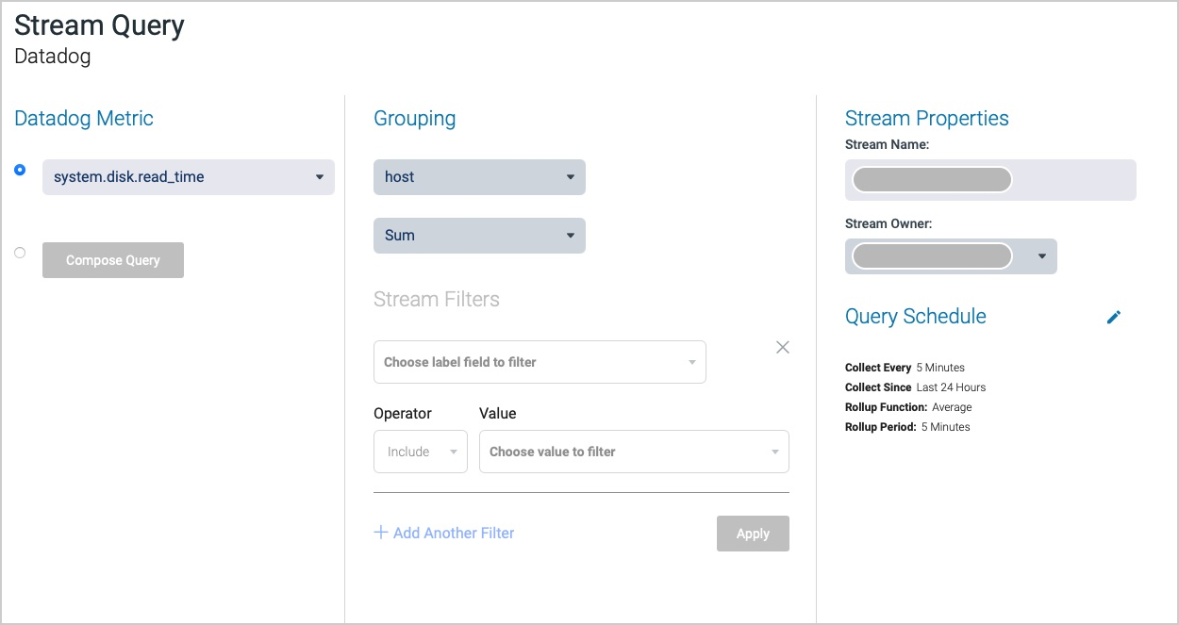The width and height of the screenshot is (1179, 625).
Task: Open the host grouping dropdown
Action: point(479,177)
